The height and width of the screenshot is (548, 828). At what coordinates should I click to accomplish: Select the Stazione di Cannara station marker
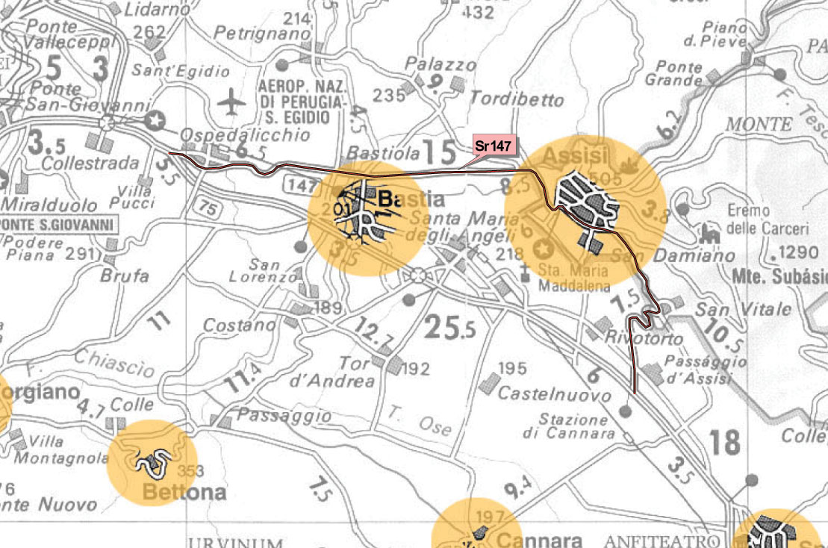[628, 438]
